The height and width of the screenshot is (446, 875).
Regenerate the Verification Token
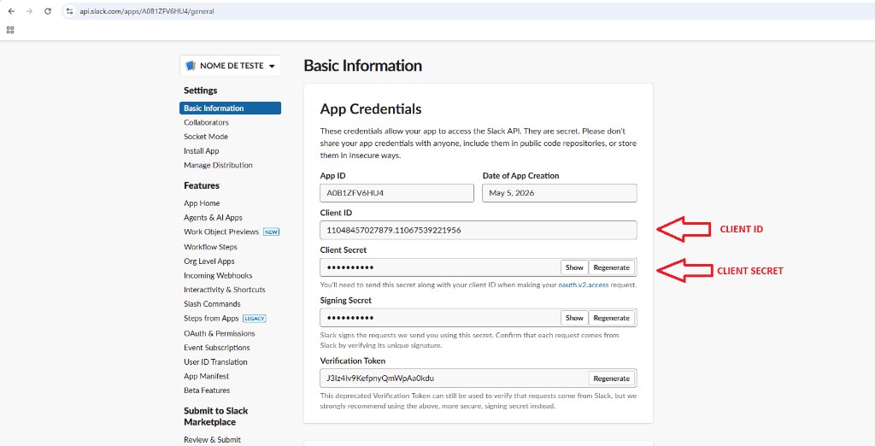click(612, 378)
